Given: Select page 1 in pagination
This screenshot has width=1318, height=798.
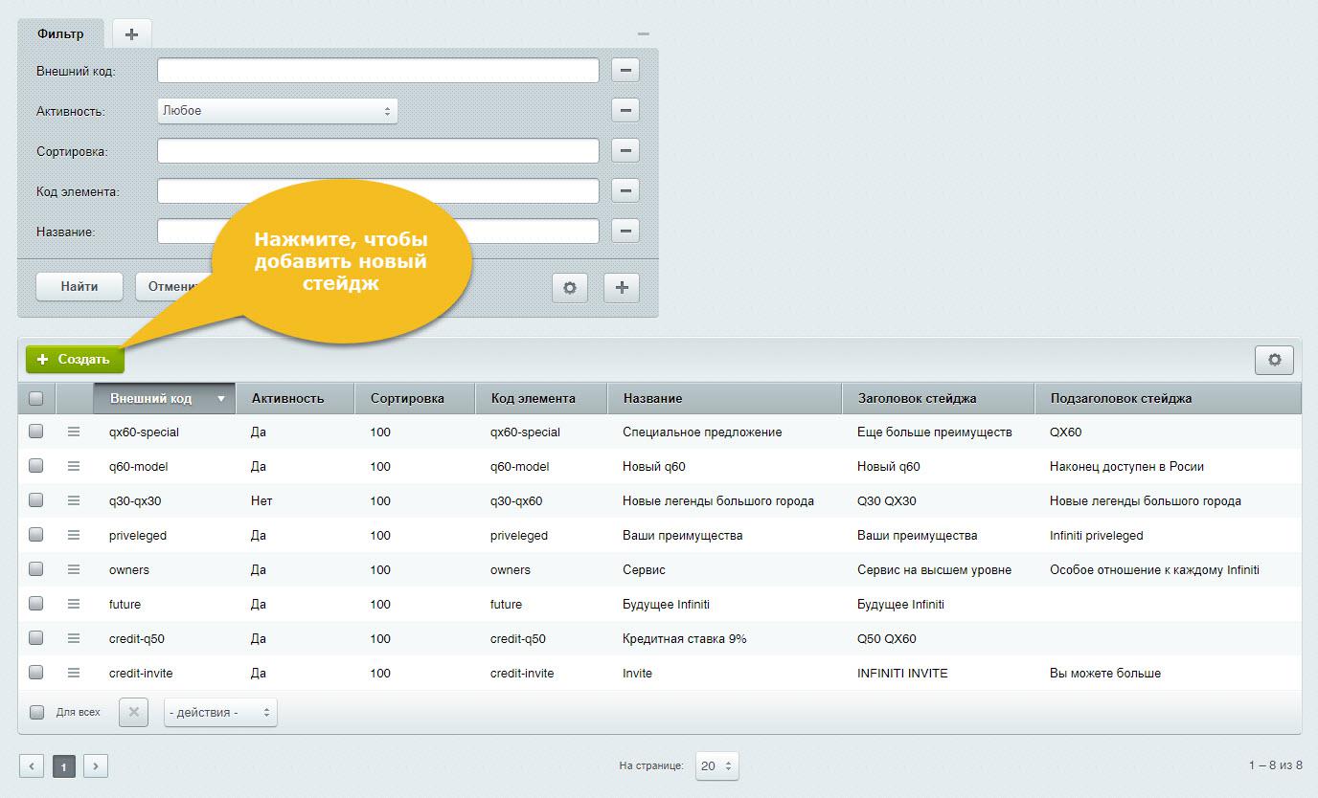Looking at the screenshot, I should (64, 766).
